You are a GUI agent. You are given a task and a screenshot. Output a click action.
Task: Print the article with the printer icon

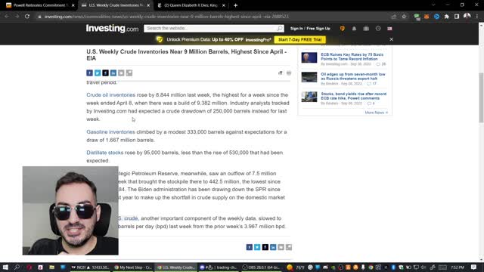click(x=289, y=73)
